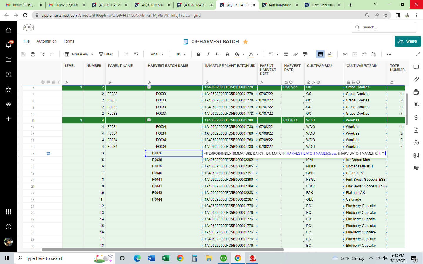Click Windows Start button
Screen dimensions: 423x264
pos(7,258)
